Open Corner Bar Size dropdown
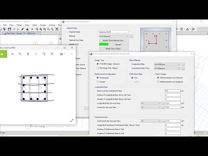This screenshot has height=156, width=208. [x=150, y=107]
